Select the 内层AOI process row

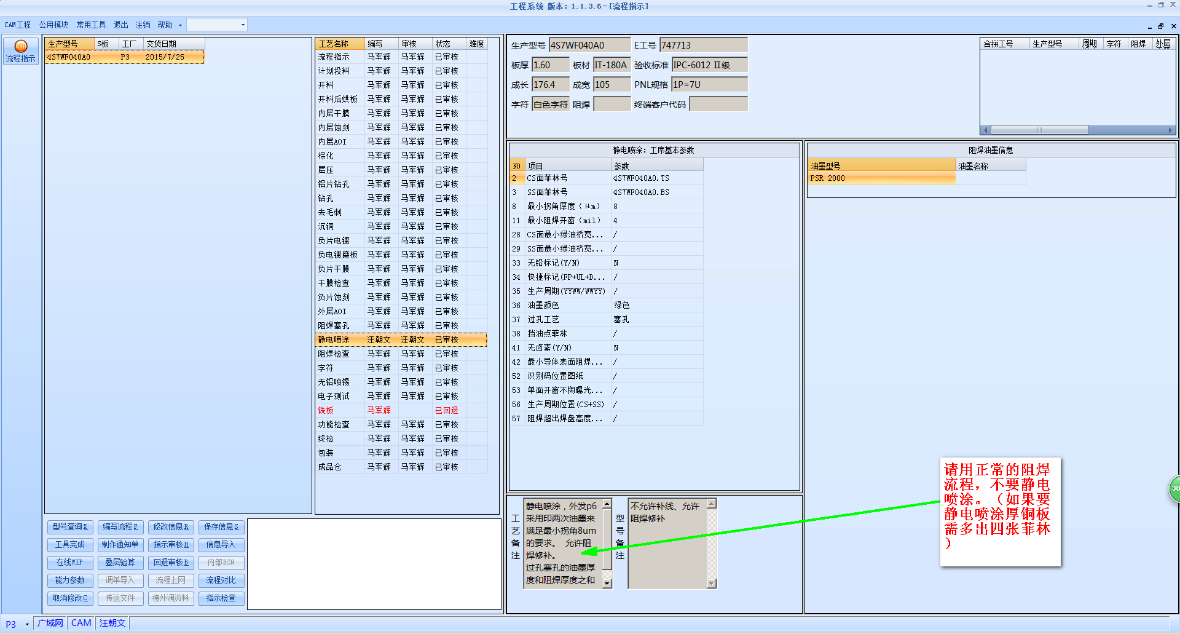click(401, 141)
